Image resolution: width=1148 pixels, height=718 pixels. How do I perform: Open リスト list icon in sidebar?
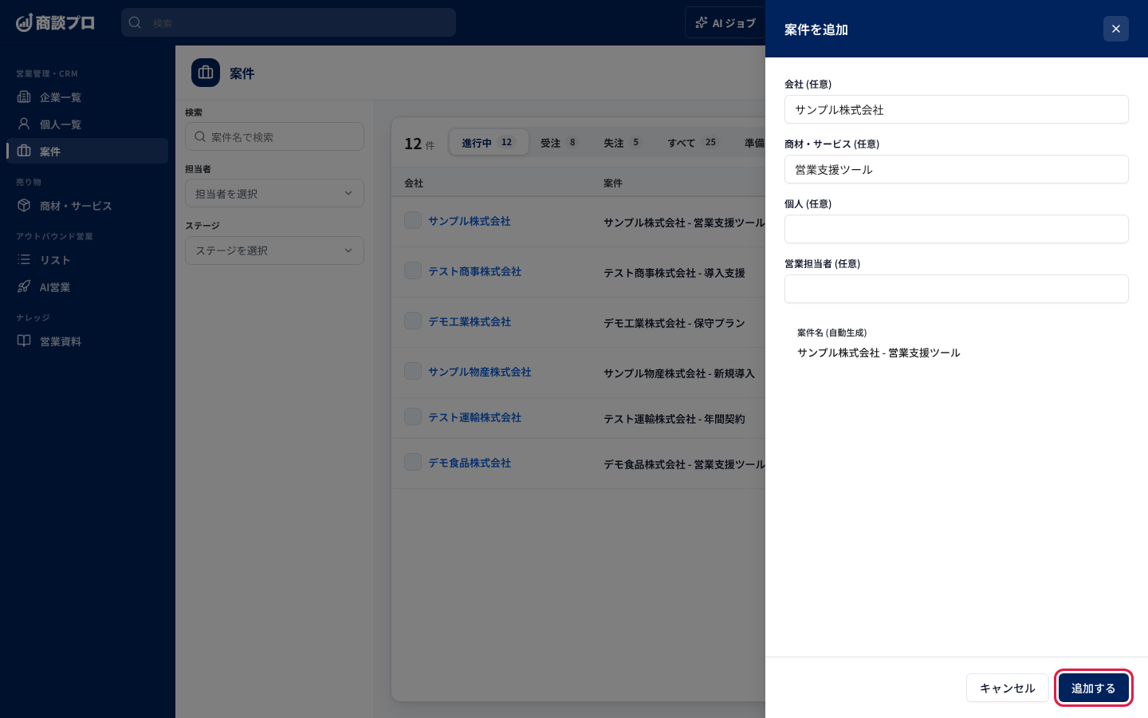pyautogui.click(x=24, y=259)
